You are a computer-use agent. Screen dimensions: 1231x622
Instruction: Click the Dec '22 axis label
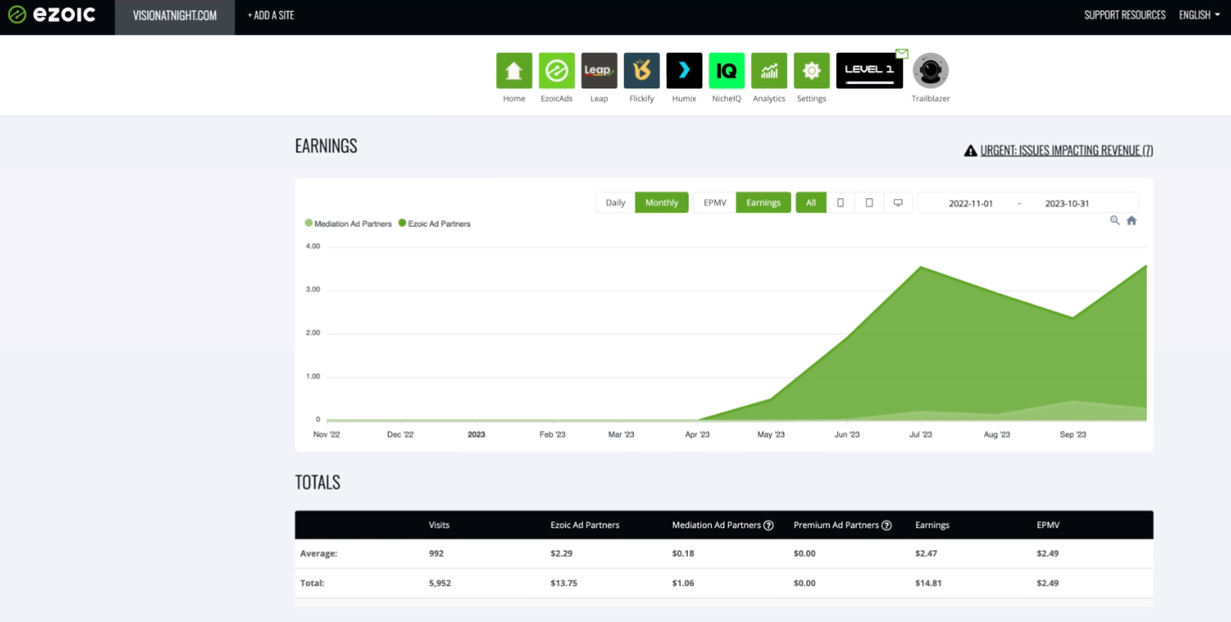(400, 434)
